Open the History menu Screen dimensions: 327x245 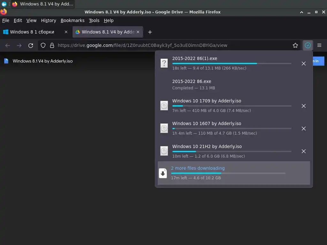pos(49,20)
